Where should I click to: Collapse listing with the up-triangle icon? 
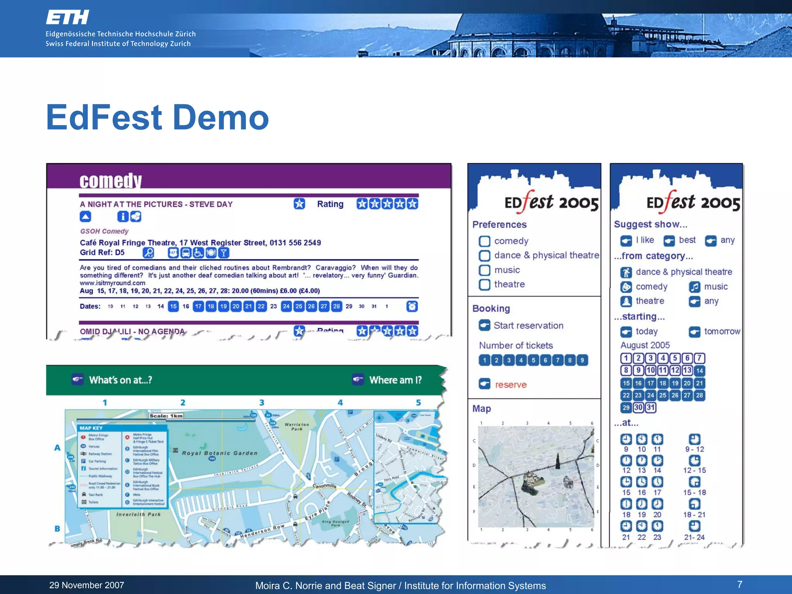[x=85, y=217]
